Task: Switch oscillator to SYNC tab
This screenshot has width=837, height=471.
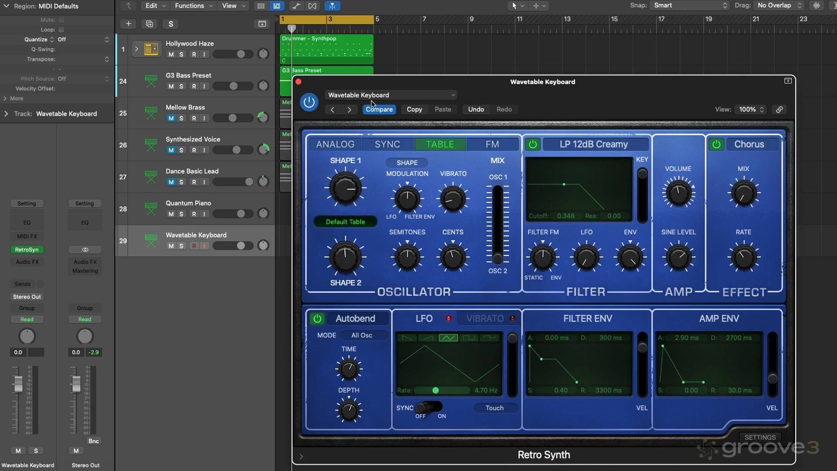Action: point(387,144)
